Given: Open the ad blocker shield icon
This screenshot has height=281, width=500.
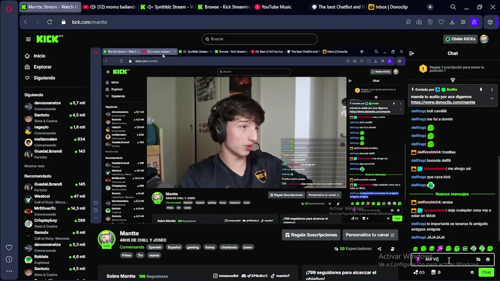Looking at the screenshot, I should 430,22.
